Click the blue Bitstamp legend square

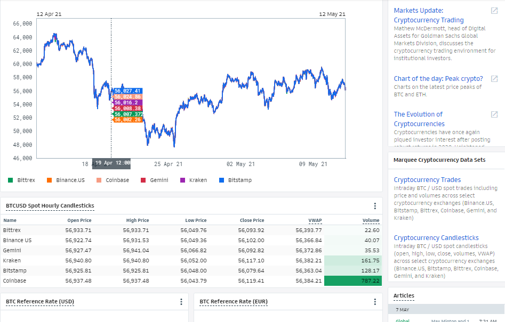point(222,180)
